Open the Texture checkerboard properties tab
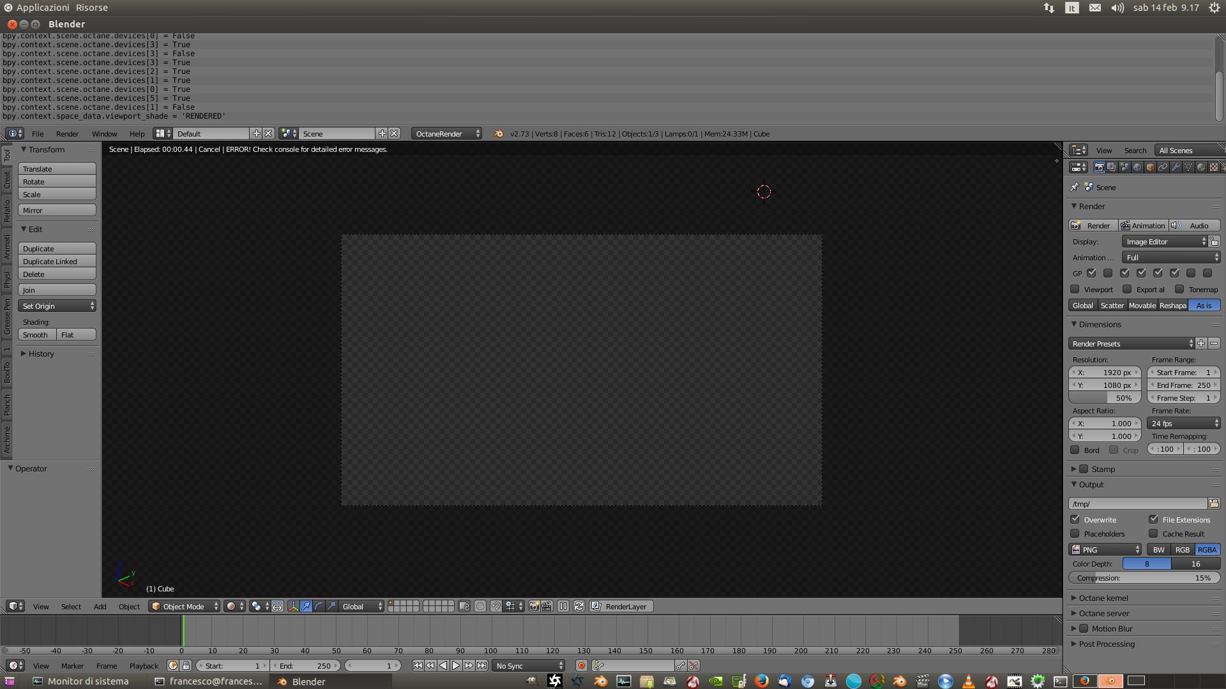Screen dimensions: 1226x689 click(x=1214, y=167)
